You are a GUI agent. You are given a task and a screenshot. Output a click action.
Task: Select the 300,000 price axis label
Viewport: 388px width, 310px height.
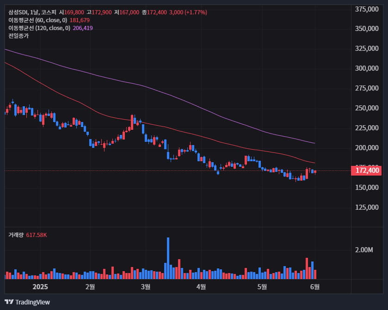click(367, 68)
